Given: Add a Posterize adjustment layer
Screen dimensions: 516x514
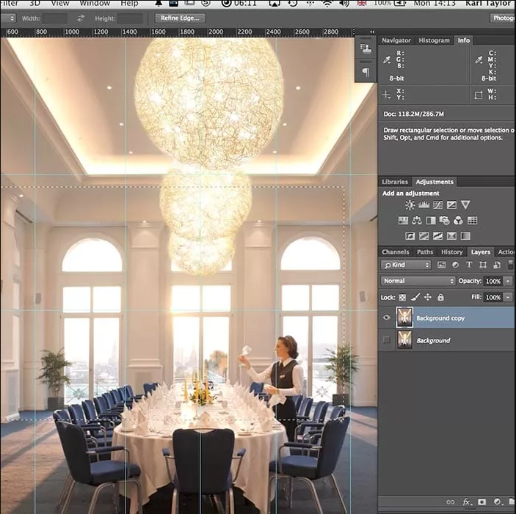Looking at the screenshot, I should pyautogui.click(x=424, y=236).
